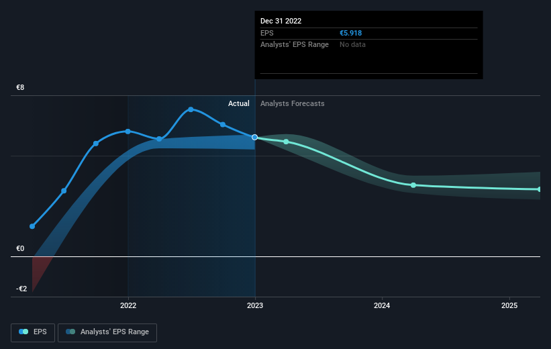Click the EPS point at late 2021
The image size is (551, 349).
tap(96, 144)
